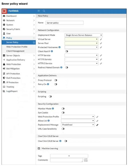Turn on Proxy Protocol switch
Screen dimensions: 128x166
click(x=56, y=80)
